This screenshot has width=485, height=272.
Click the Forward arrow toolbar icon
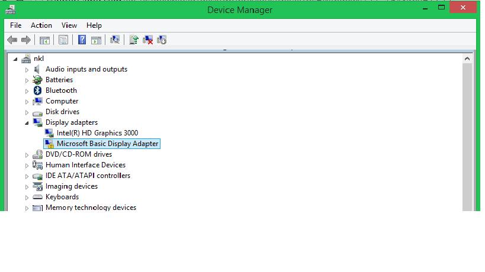tap(26, 40)
